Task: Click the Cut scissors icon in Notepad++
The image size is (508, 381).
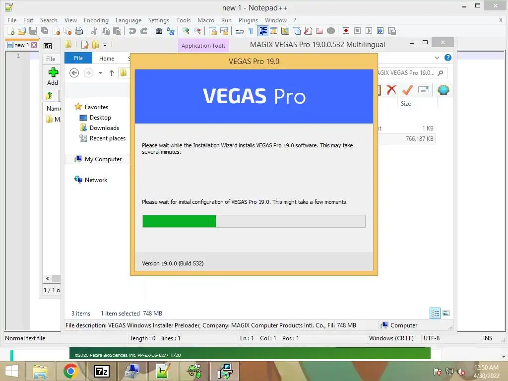Action: point(94,31)
